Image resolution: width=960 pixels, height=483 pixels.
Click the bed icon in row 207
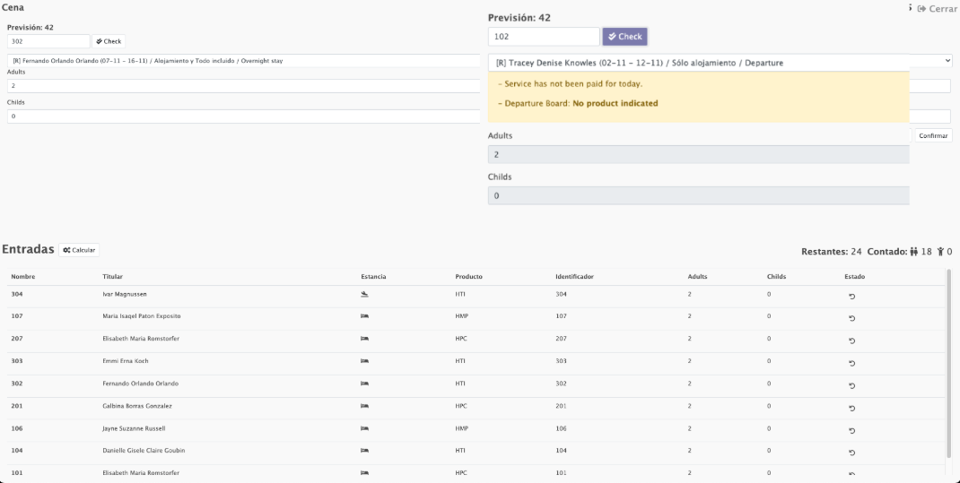point(364,339)
